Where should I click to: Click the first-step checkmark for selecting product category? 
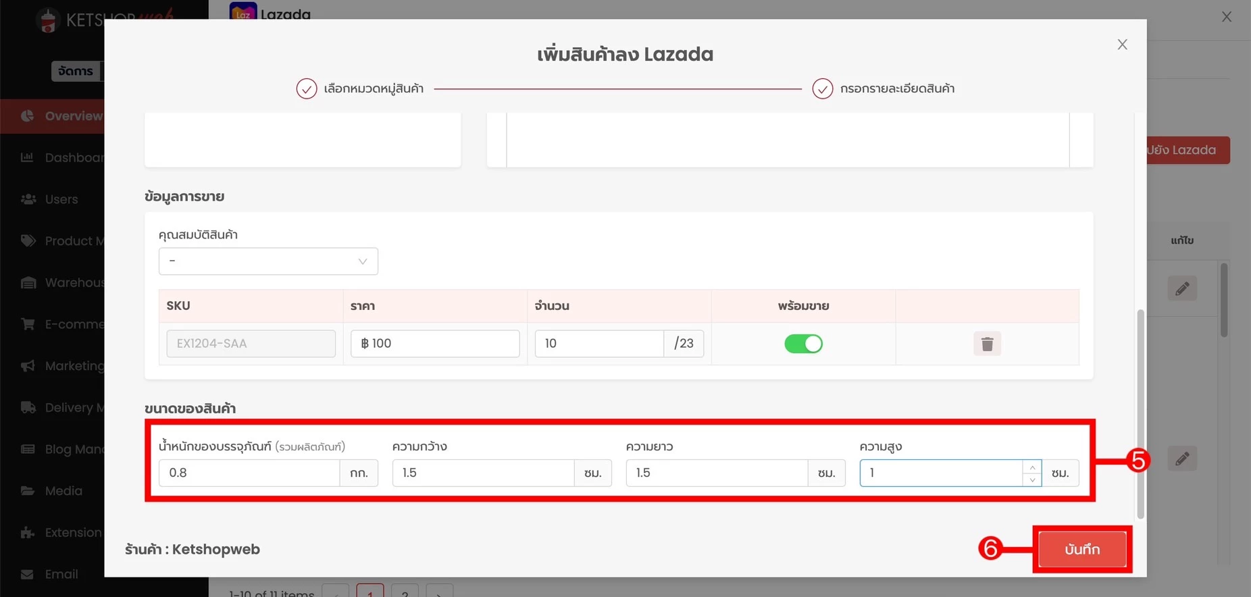pyautogui.click(x=307, y=88)
